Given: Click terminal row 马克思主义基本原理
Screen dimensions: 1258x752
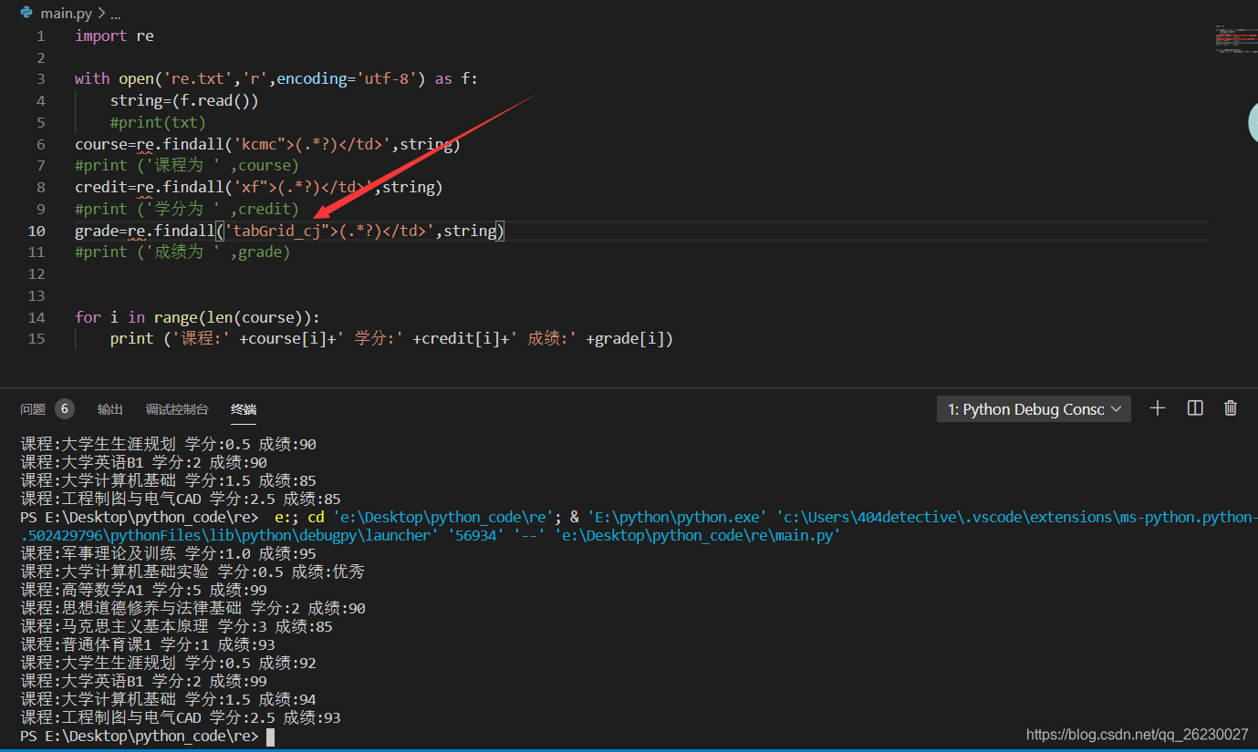Looking at the screenshot, I should click(x=176, y=626).
